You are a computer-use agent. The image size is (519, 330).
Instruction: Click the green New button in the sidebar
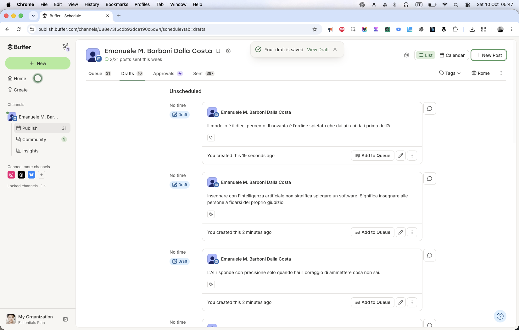38,63
